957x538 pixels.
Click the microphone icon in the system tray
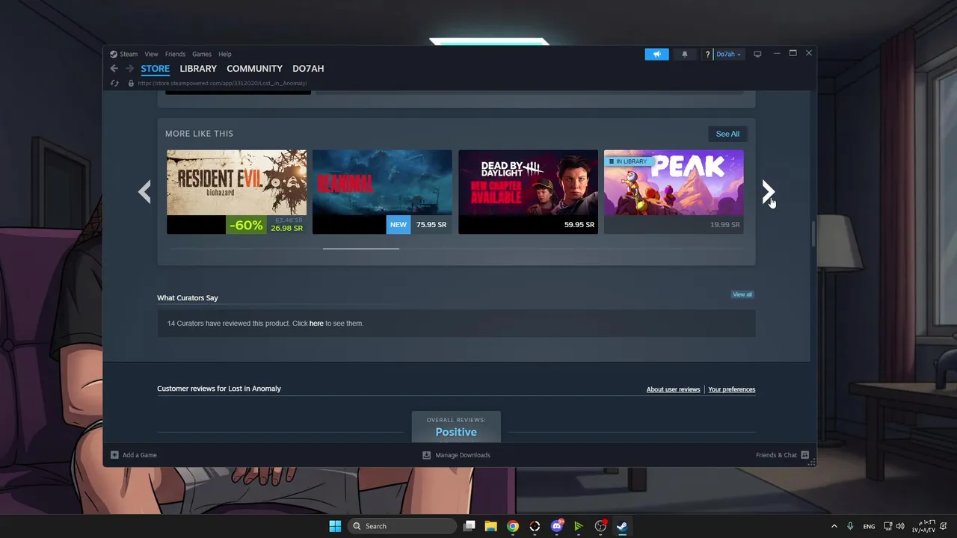coord(850,526)
